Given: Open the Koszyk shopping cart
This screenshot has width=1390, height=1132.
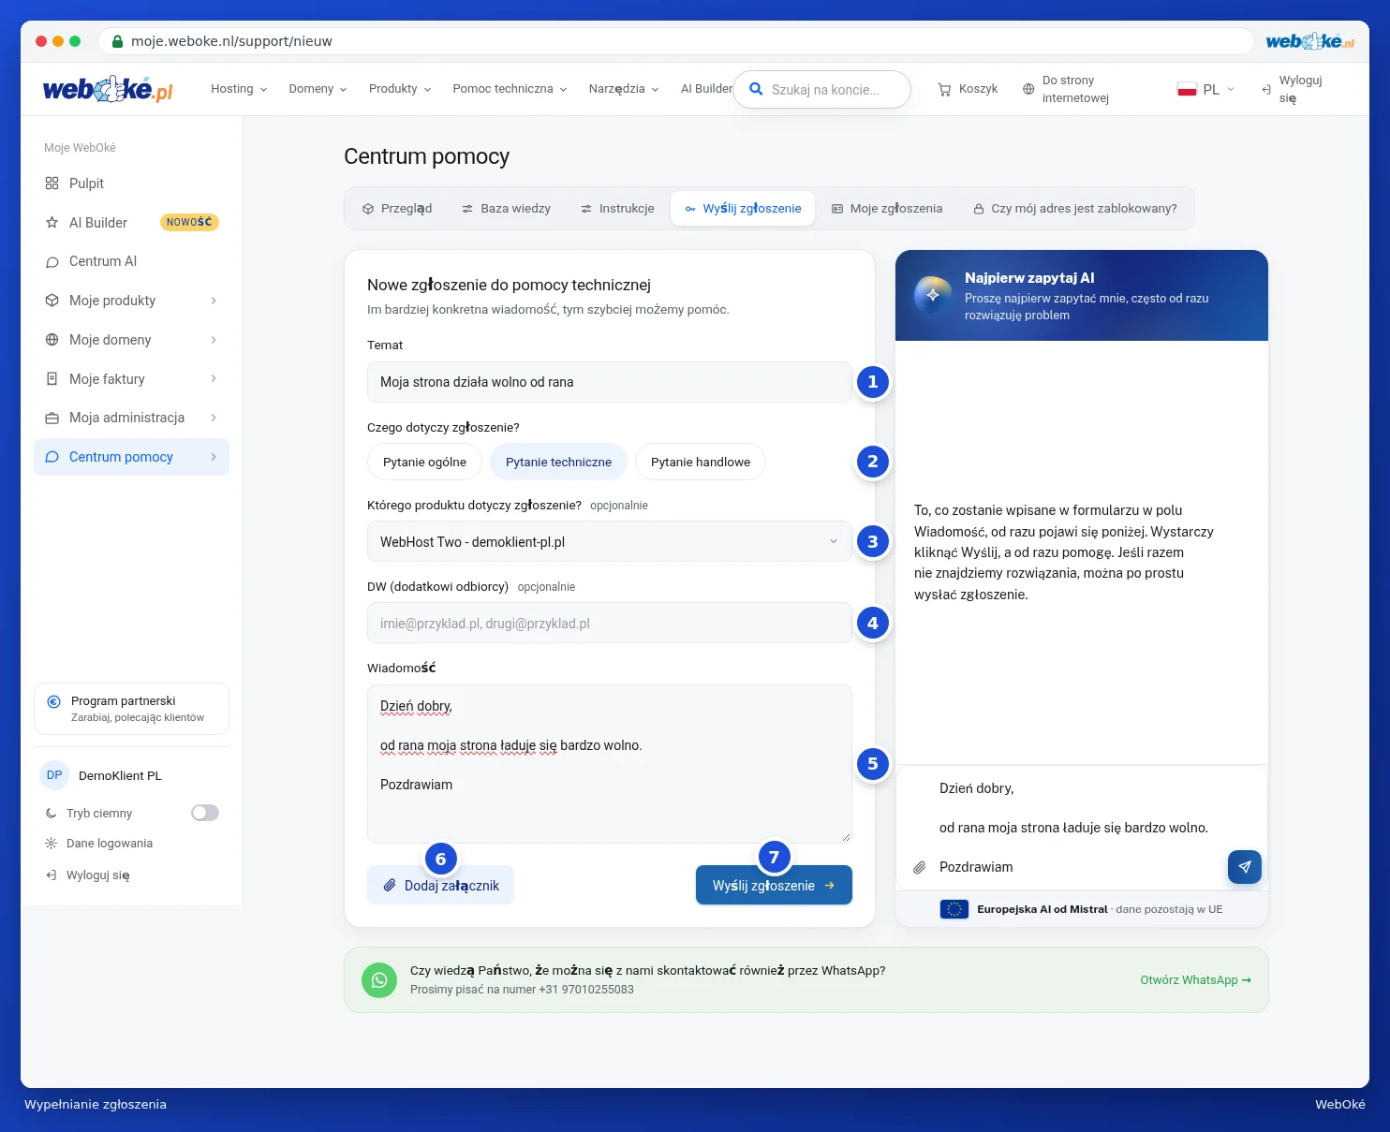Looking at the screenshot, I should pos(968,89).
